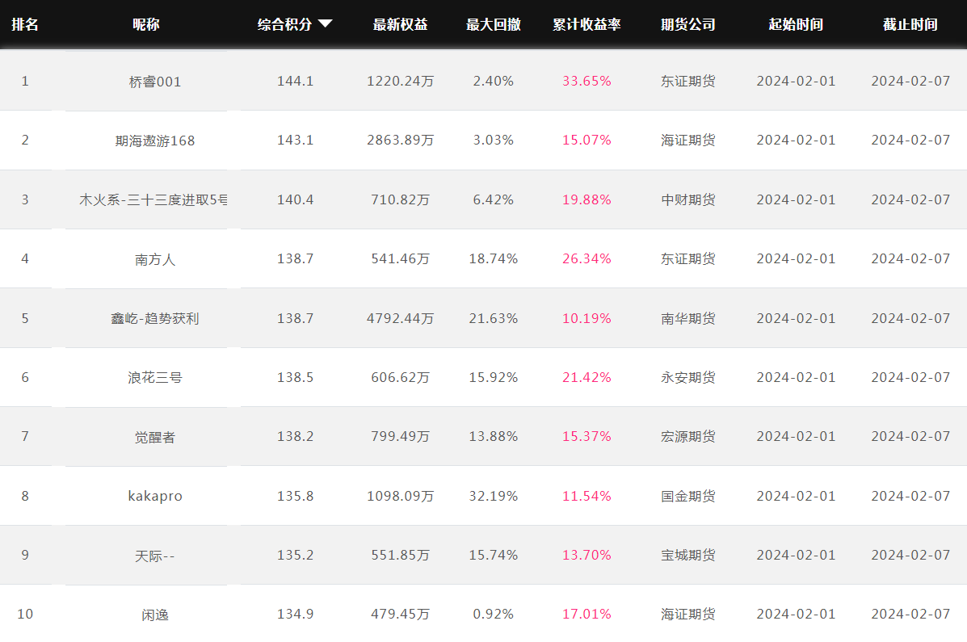Viewport: 967px width, 642px height.
Task: Click the return rate 15.07%
Action: tap(587, 140)
